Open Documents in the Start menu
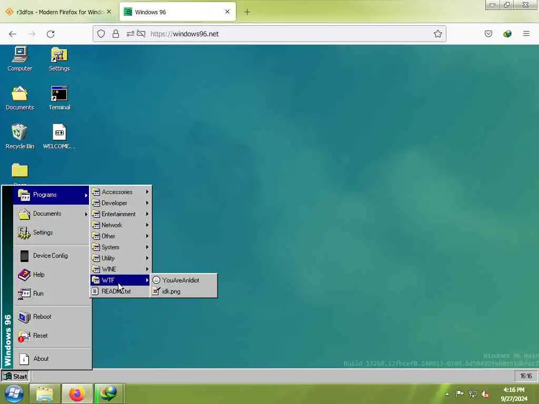 point(51,214)
